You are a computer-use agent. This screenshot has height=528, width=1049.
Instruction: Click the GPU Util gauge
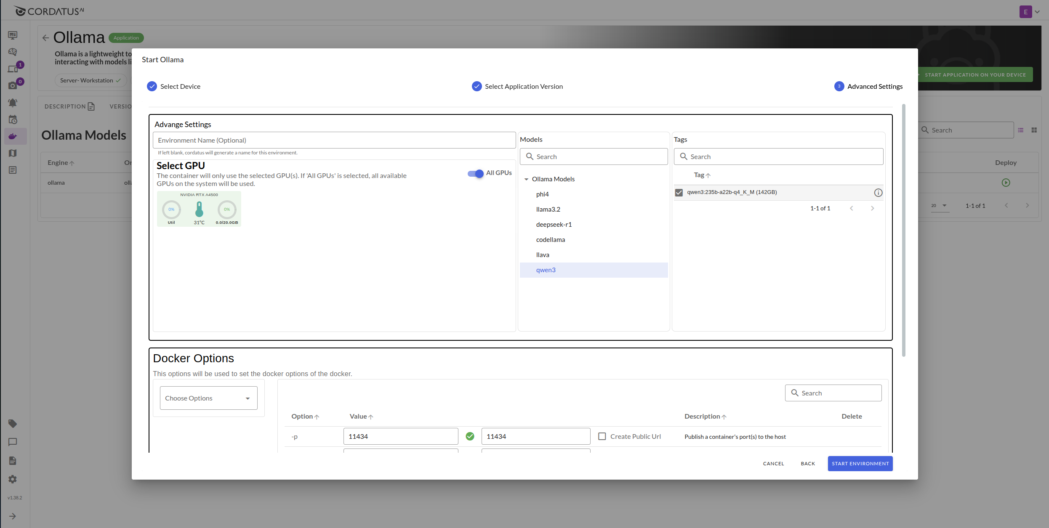pyautogui.click(x=171, y=210)
